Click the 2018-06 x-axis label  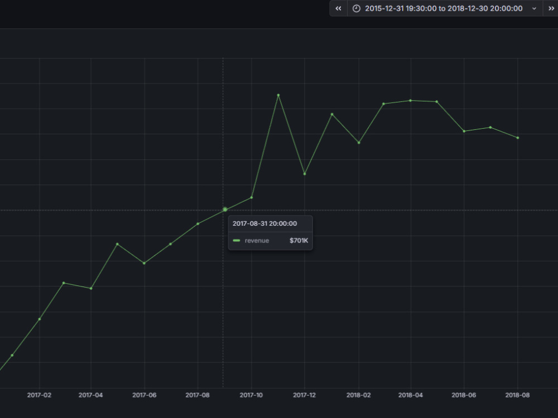464,395
